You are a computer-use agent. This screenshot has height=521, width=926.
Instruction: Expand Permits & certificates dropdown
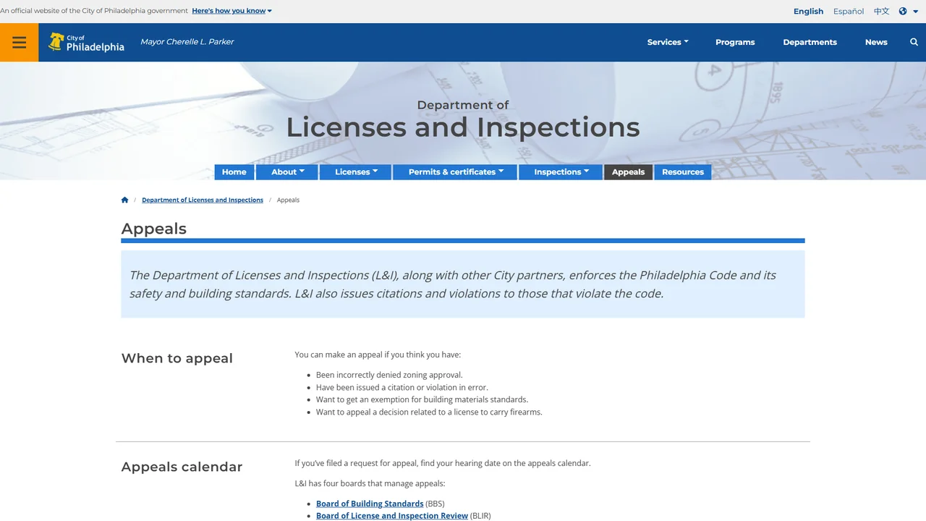click(456, 172)
